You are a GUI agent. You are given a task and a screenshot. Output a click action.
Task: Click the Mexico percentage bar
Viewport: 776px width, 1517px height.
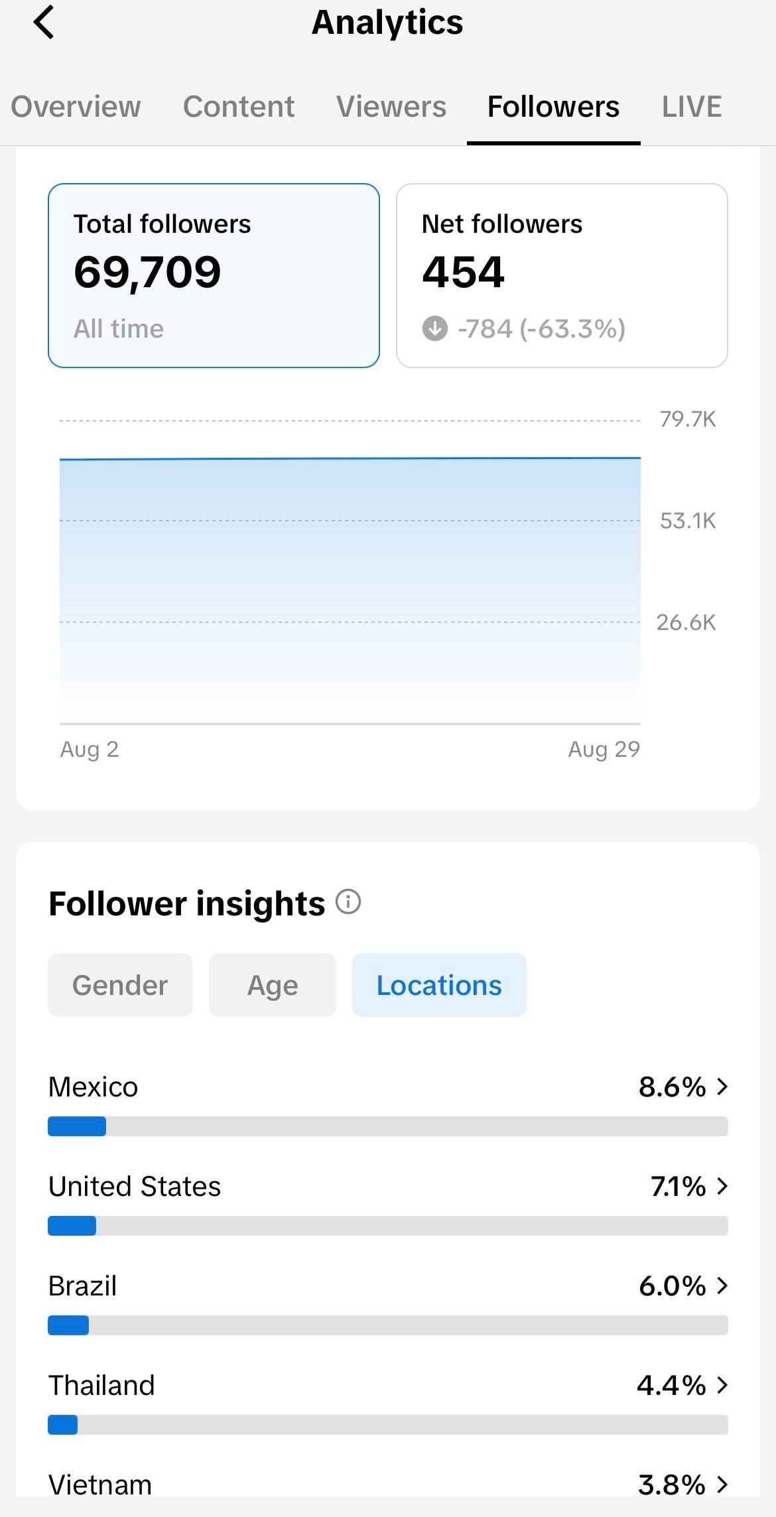[x=388, y=1126]
